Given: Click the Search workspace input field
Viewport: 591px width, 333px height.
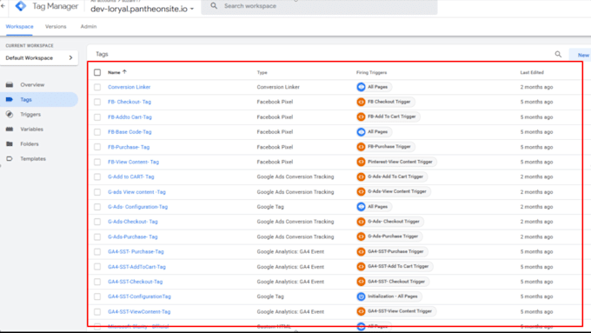Looking at the screenshot, I should pyautogui.click(x=320, y=6).
